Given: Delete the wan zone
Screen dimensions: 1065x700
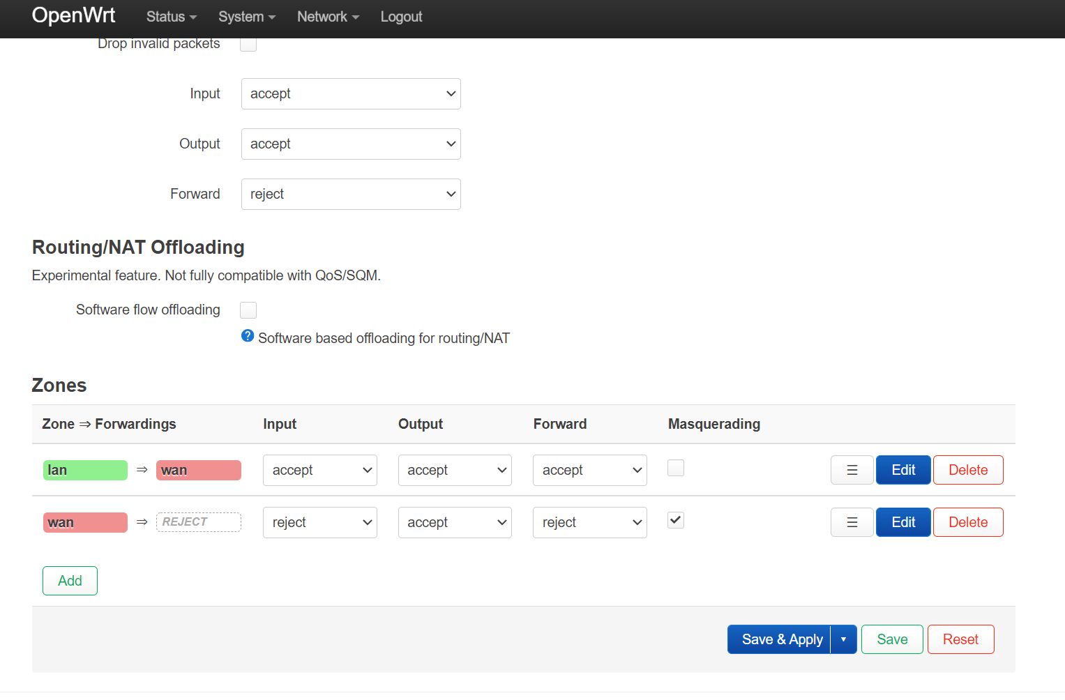Looking at the screenshot, I should pyautogui.click(x=968, y=522).
